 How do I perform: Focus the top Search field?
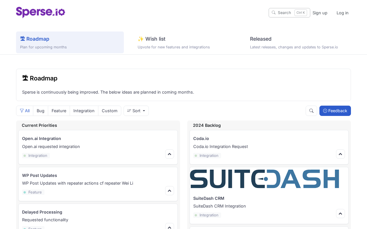[x=284, y=13]
